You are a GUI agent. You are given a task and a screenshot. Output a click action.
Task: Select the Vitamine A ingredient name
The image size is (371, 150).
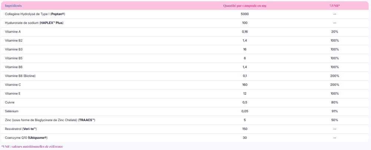13,32
